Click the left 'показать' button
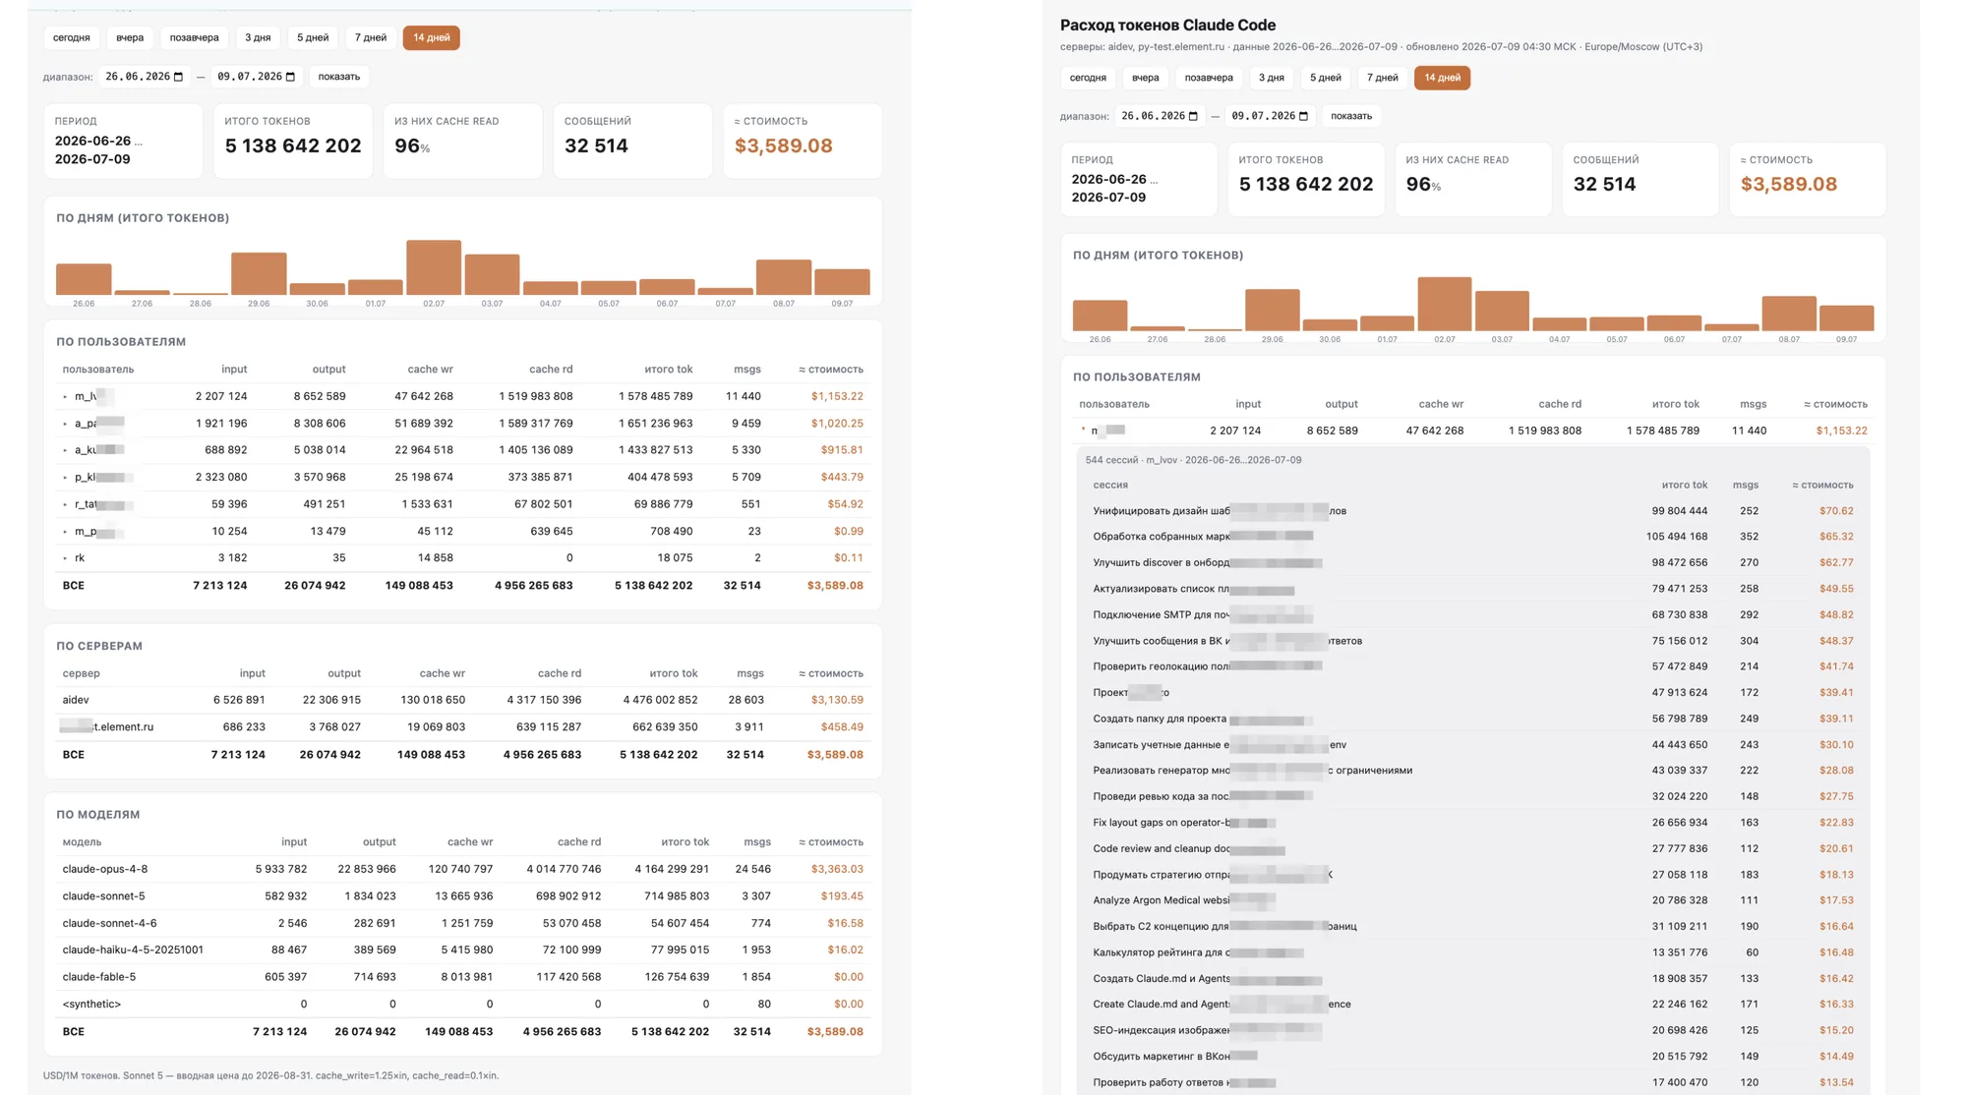1967x1095 pixels. tap(339, 77)
